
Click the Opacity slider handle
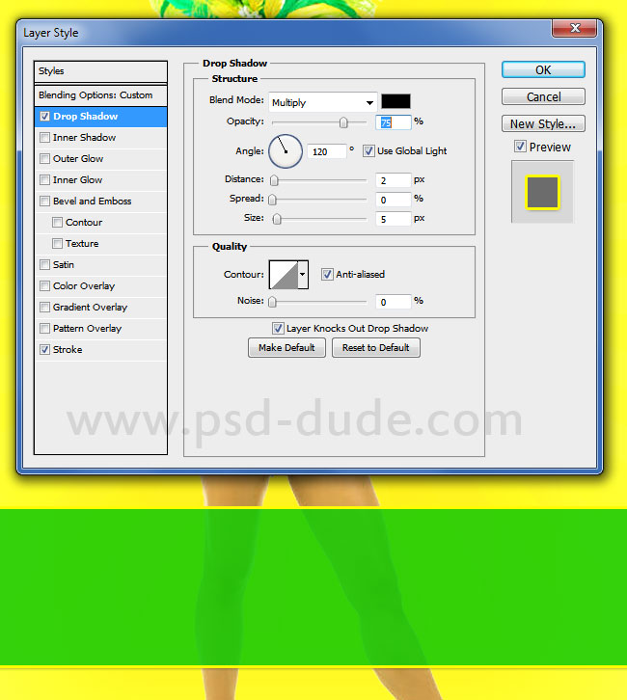pyautogui.click(x=343, y=122)
